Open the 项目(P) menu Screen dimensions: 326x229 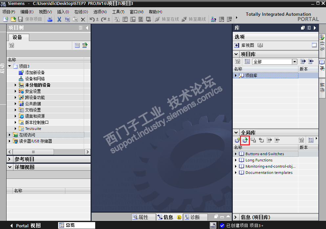click(9, 12)
